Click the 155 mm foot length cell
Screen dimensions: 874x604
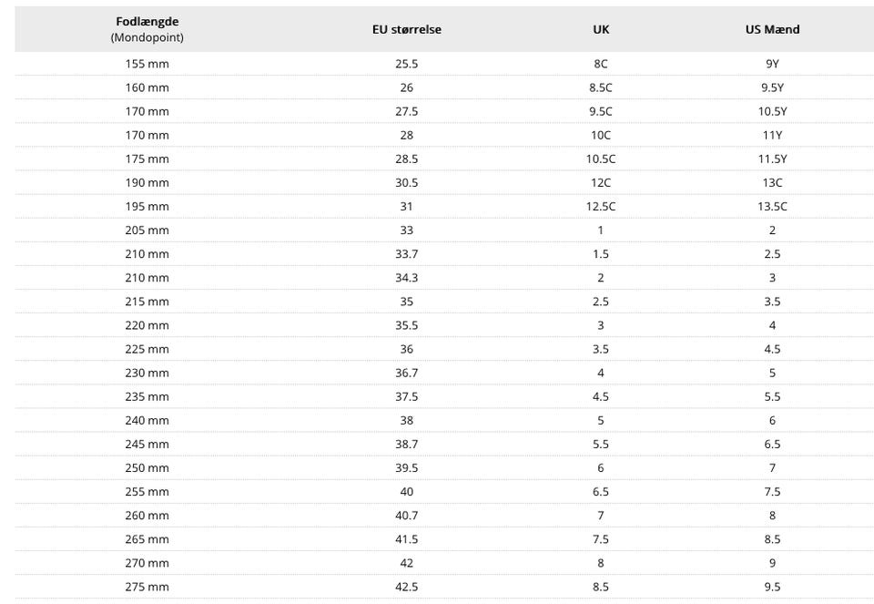tap(147, 64)
